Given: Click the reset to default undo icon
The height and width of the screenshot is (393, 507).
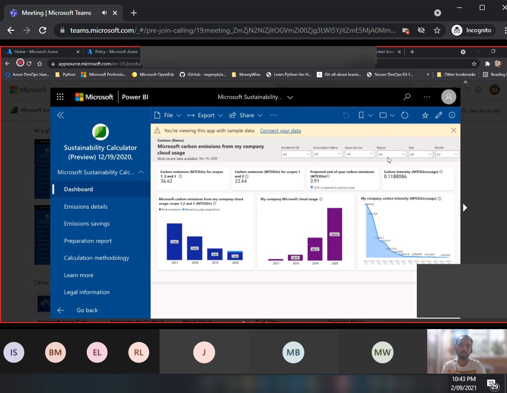Looking at the screenshot, I should 346,115.
